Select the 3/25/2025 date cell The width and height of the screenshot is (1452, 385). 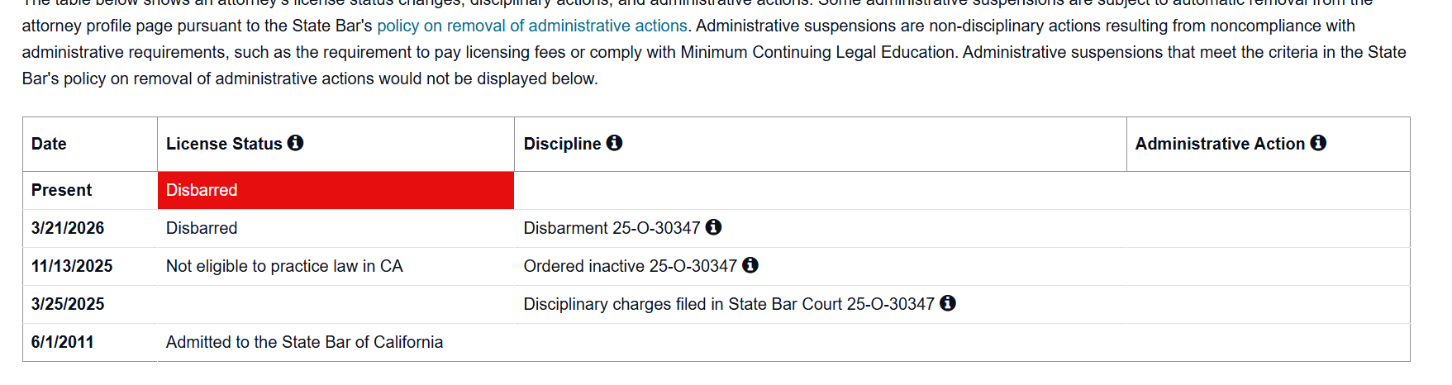coord(68,304)
